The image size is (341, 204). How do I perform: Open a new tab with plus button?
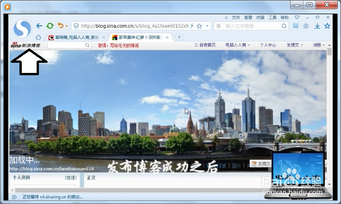179,37
